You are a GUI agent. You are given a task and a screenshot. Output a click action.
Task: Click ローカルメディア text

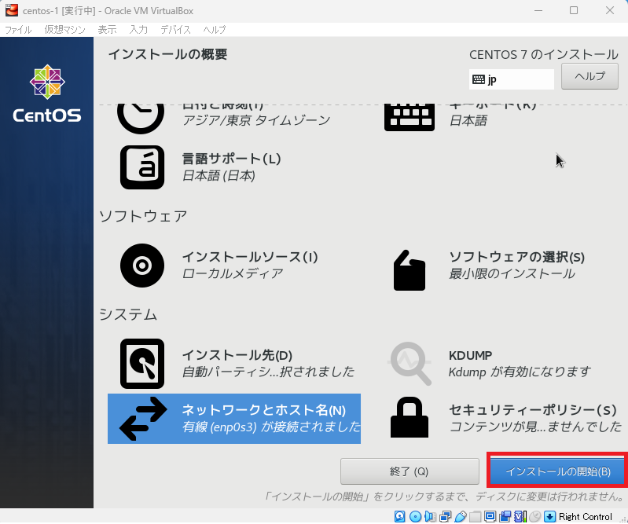[233, 274]
